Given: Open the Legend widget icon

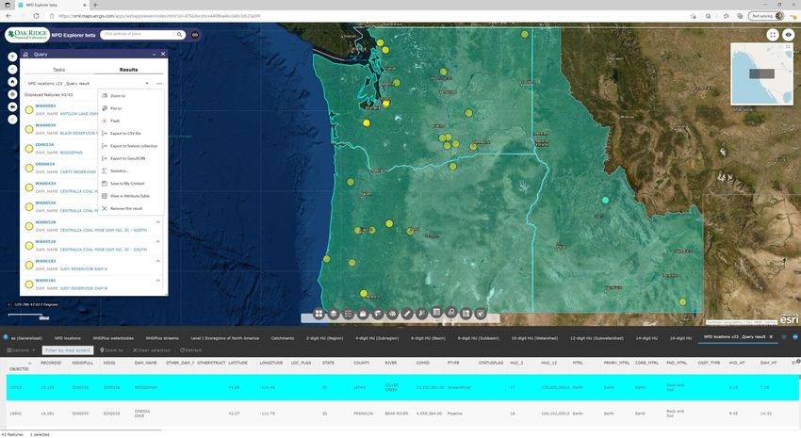Looking at the screenshot, I should 349,314.
